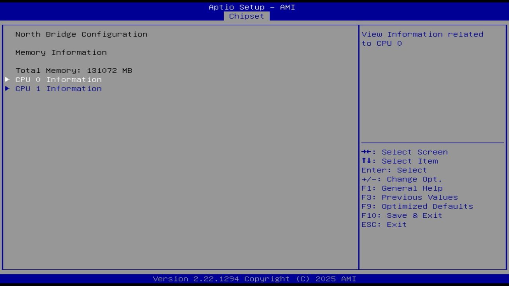The image size is (509, 286).
Task: Open the CPU 1 Information submenu
Action: 58,89
